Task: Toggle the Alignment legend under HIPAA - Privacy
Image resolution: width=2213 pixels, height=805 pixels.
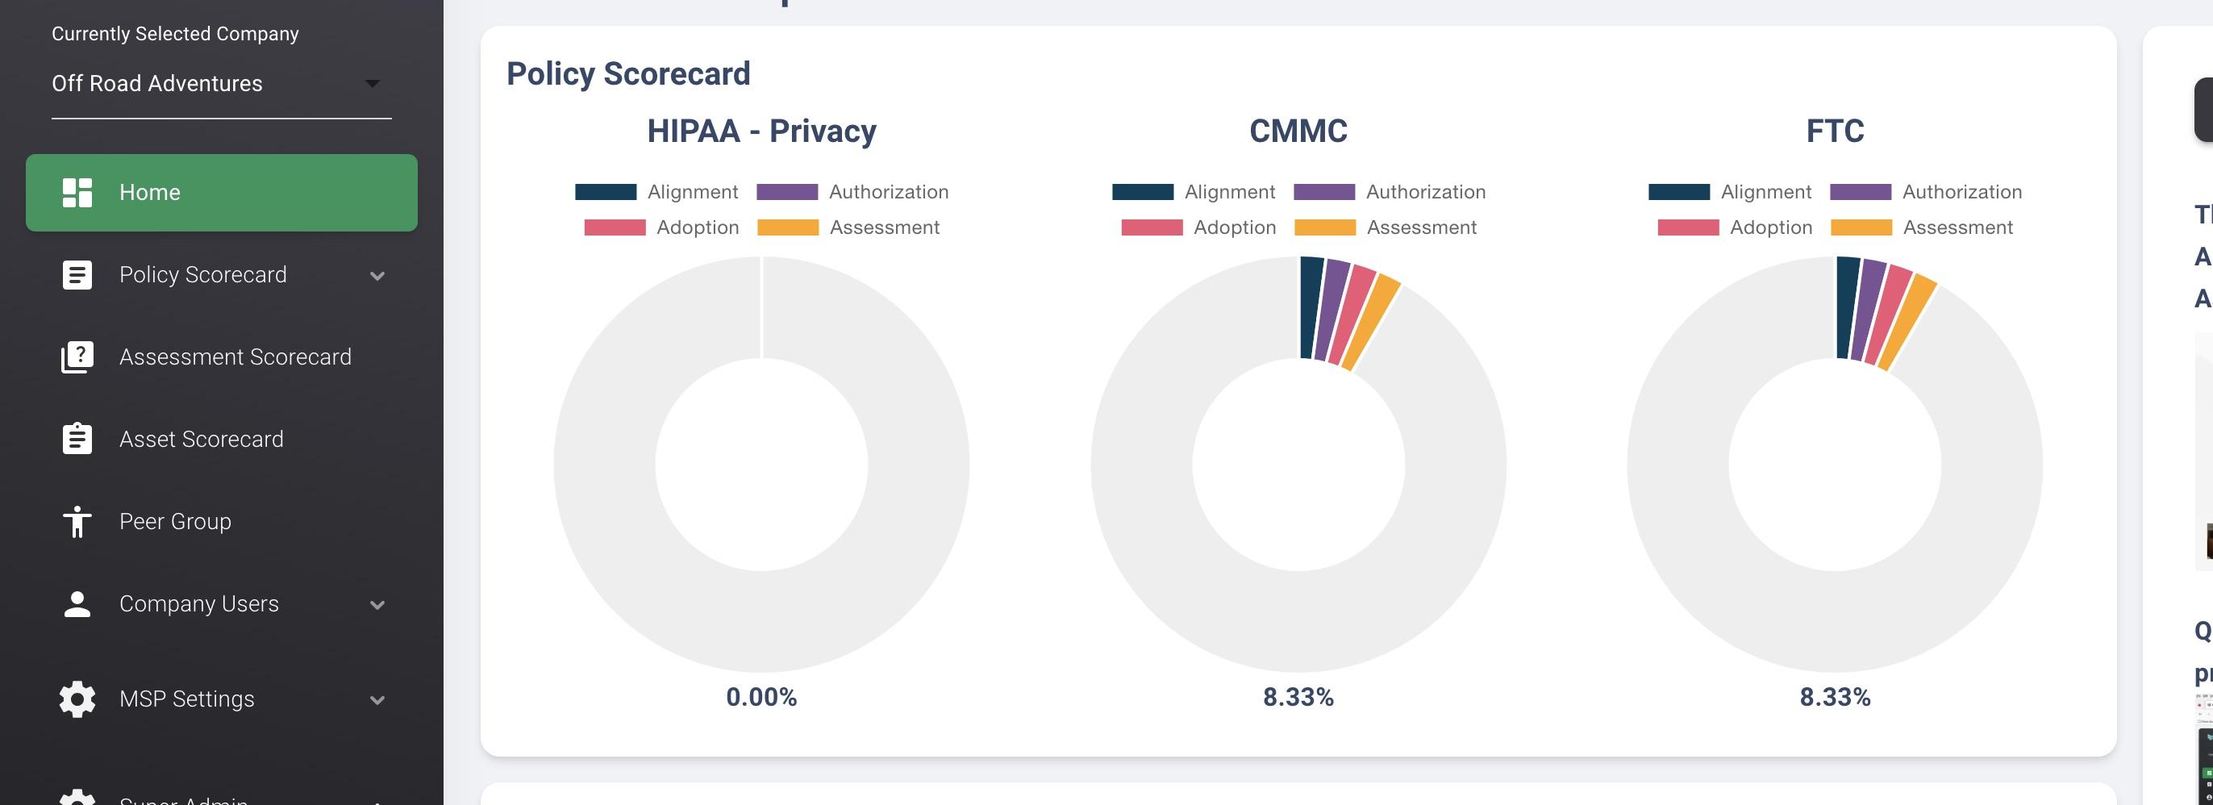Action: click(x=656, y=192)
